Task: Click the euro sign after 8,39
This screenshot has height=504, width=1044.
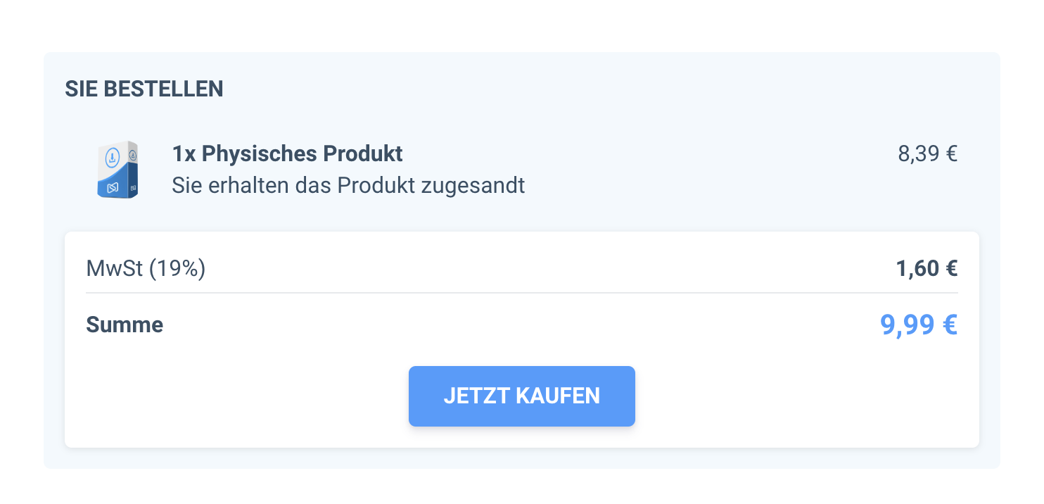Action: 951,153
